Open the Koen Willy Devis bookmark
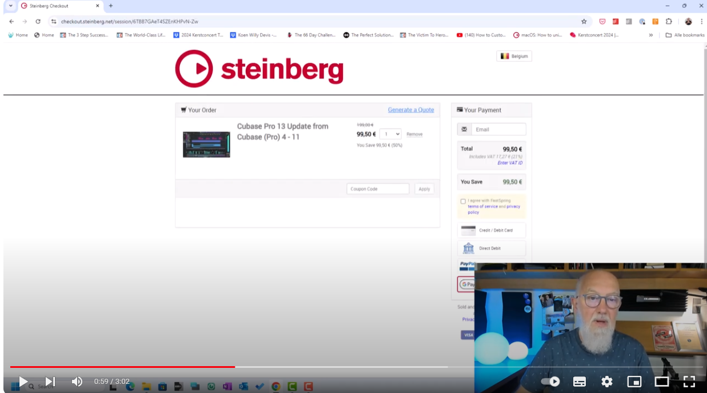The image size is (707, 393). coord(254,35)
